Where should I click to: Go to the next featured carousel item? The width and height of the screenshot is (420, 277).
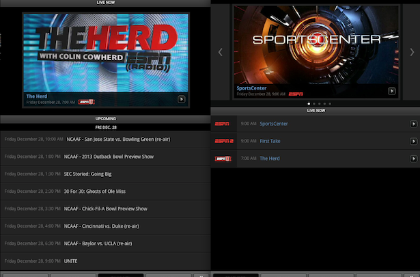coord(412,52)
